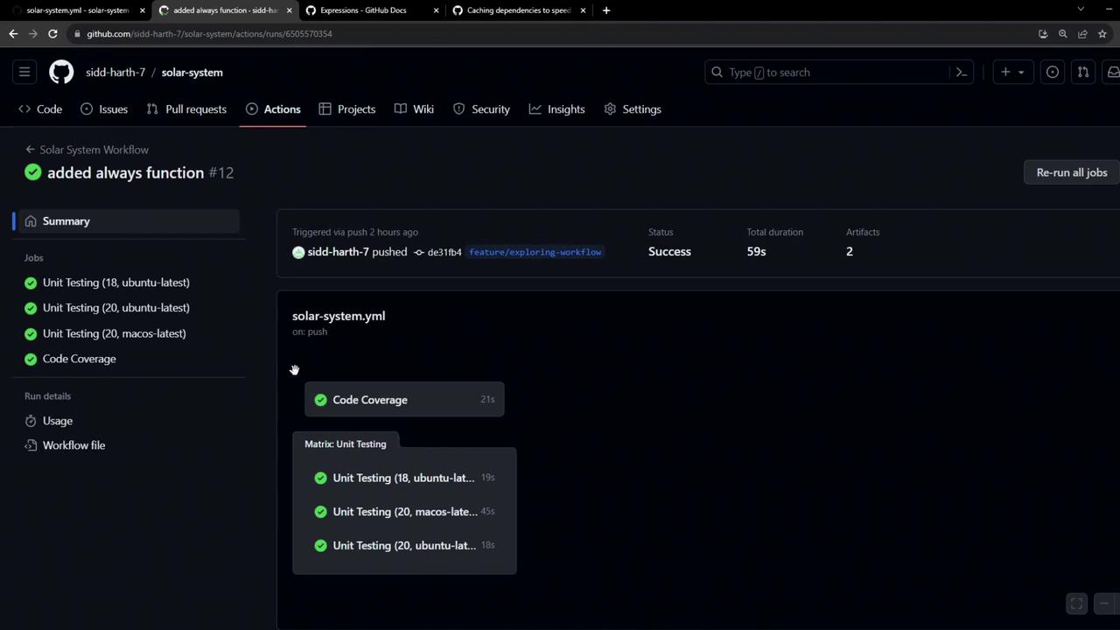Go back in the browser
The width and height of the screenshot is (1120, 630).
[x=13, y=33]
